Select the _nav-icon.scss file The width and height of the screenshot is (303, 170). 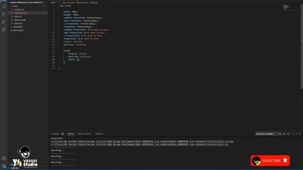click(20, 13)
